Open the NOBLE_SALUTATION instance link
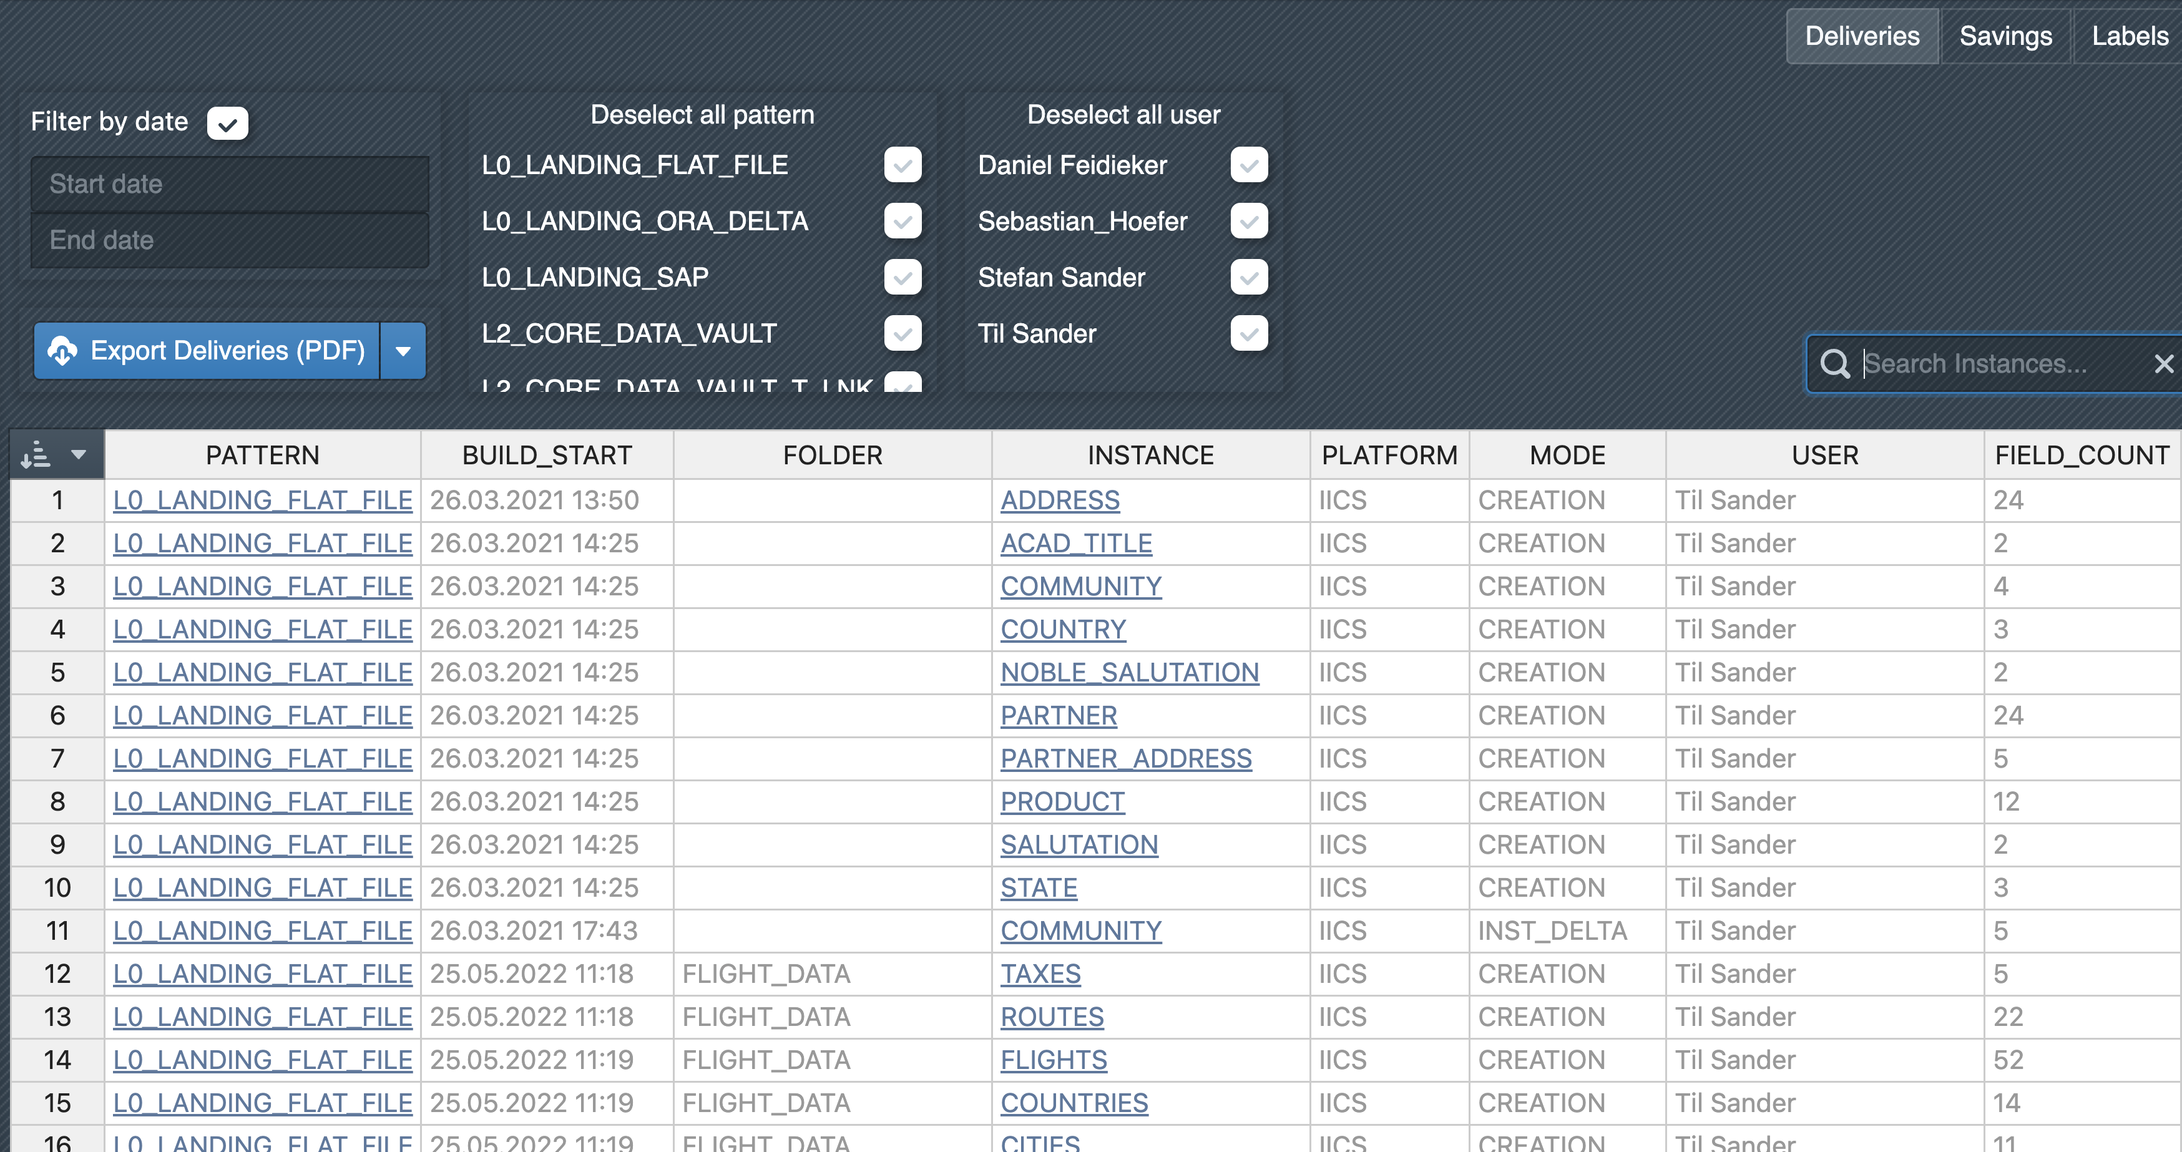The width and height of the screenshot is (2182, 1152). (1129, 673)
